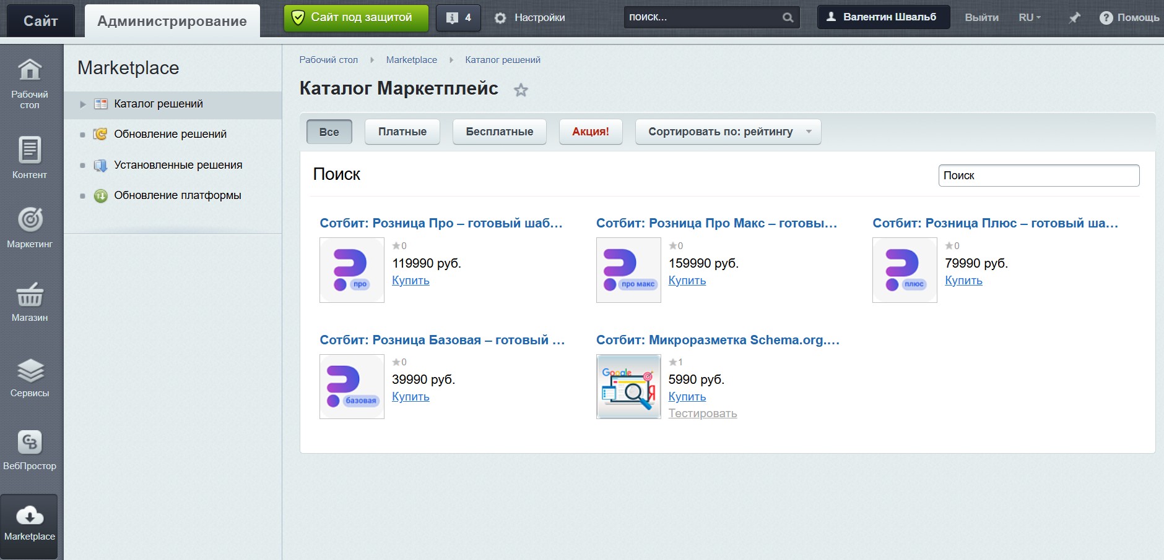
Task: Click Купить for the 79990 руб. product
Action: 963,281
